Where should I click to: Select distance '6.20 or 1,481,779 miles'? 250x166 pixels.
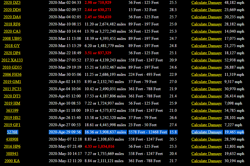pos(104,46)
